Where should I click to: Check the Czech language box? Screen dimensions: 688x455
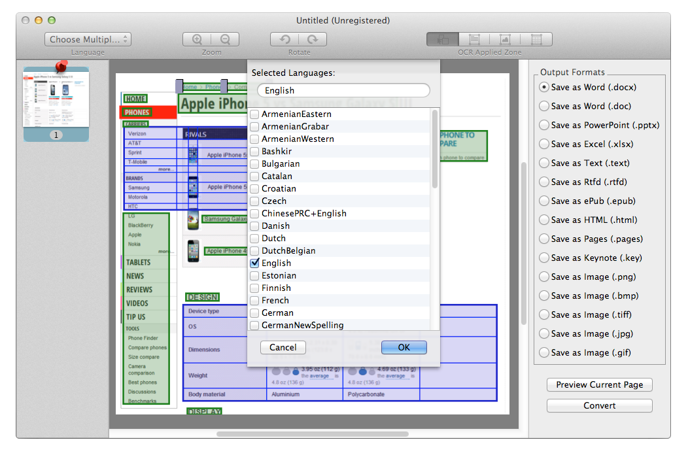tap(254, 201)
